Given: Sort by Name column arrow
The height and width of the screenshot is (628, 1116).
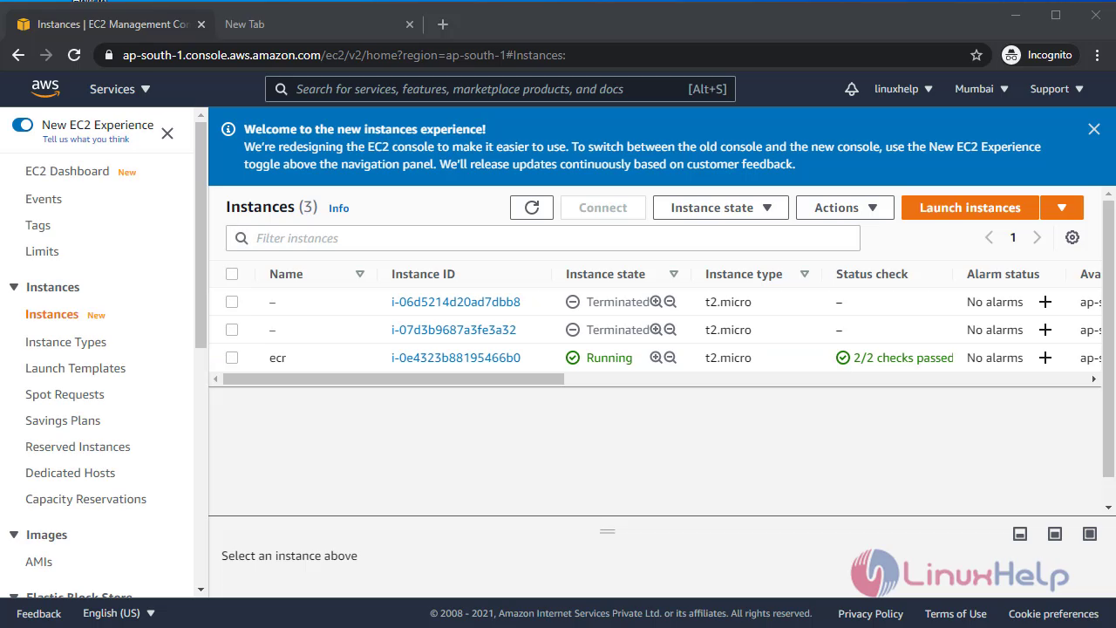Looking at the screenshot, I should pyautogui.click(x=359, y=274).
